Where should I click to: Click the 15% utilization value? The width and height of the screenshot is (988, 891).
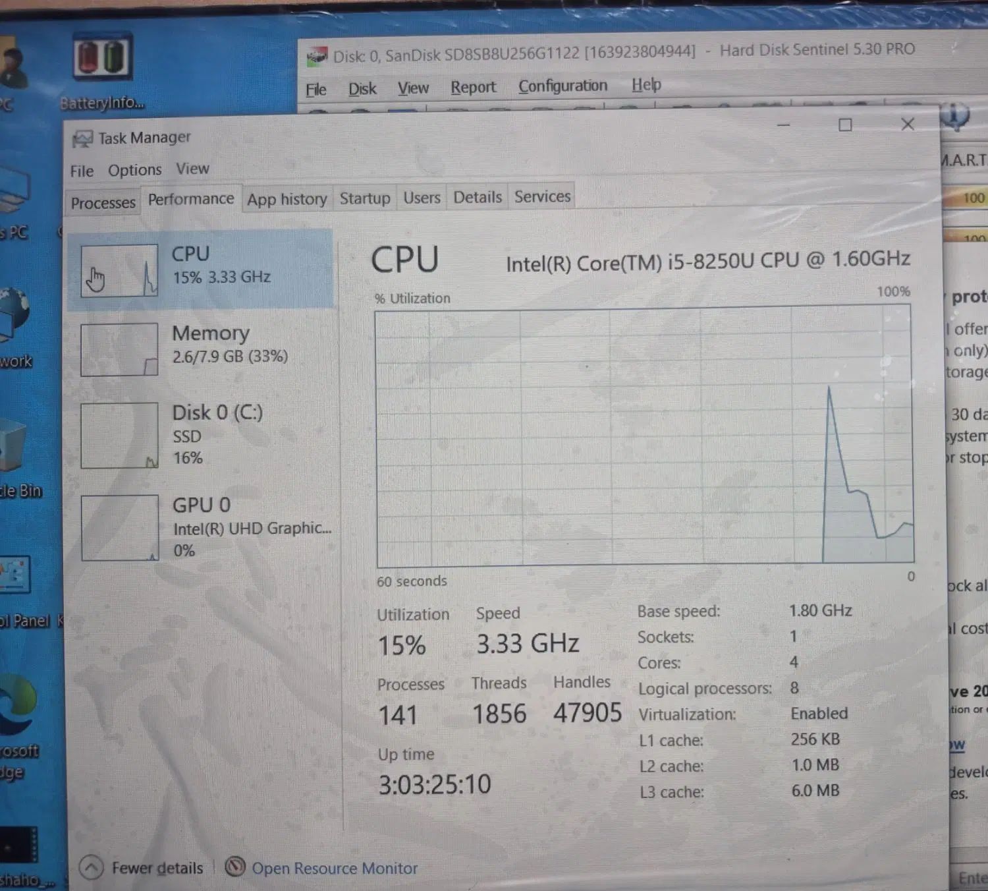click(x=402, y=645)
